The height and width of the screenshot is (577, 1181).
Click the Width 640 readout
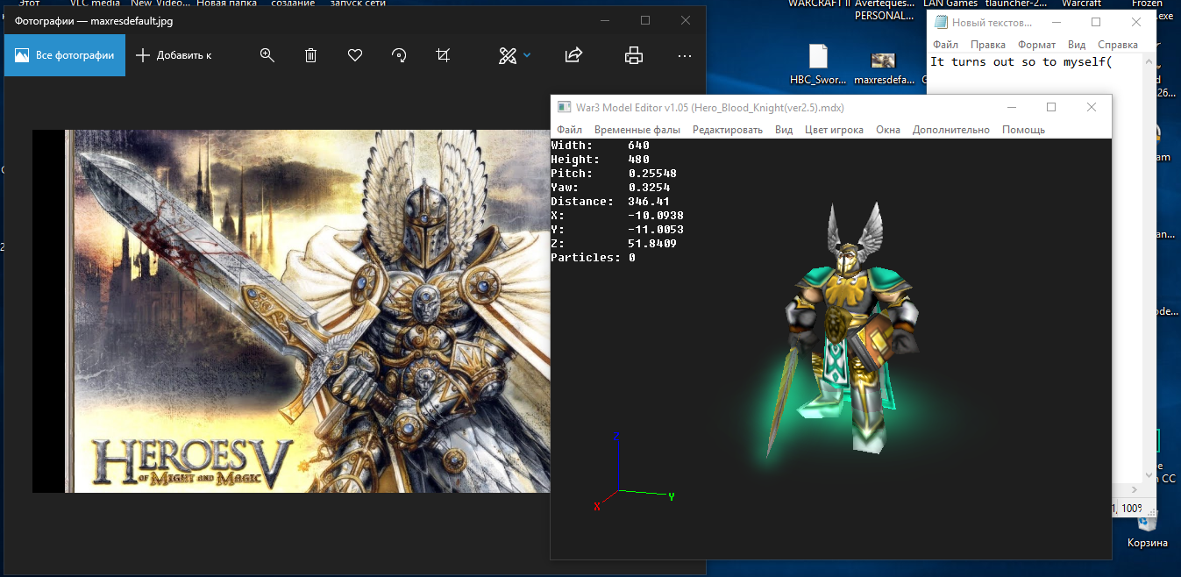click(600, 146)
